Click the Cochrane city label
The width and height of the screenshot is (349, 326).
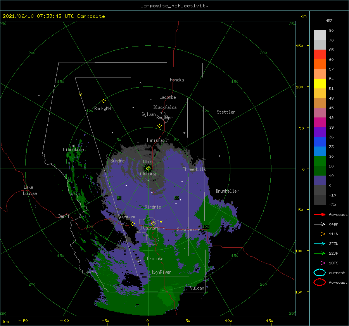(127, 217)
